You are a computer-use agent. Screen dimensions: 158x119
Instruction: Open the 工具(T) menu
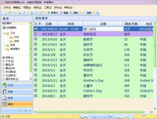(x=48, y=8)
